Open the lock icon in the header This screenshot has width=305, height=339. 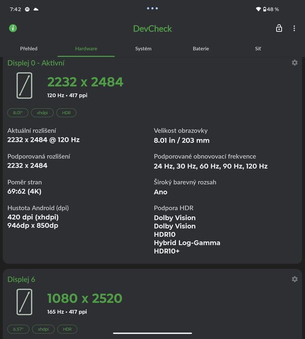(279, 28)
